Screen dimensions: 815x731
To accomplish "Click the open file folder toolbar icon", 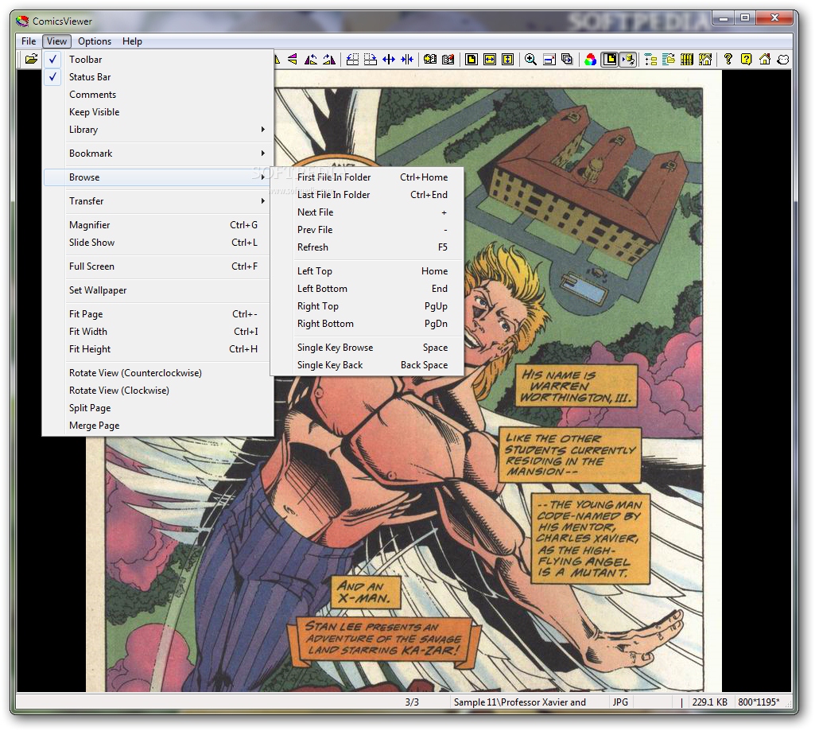I will coord(31,60).
